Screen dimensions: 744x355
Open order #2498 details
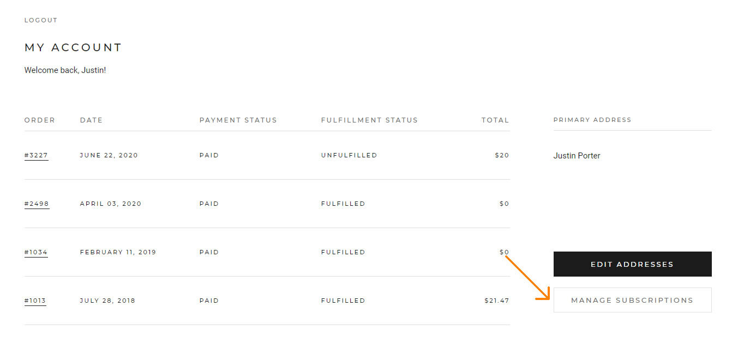click(37, 204)
